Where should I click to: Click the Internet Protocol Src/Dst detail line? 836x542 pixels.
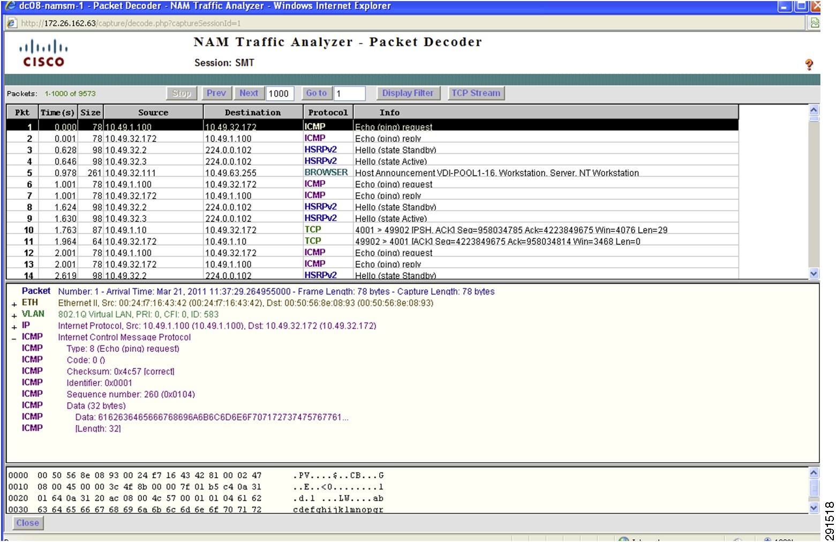pyautogui.click(x=217, y=326)
